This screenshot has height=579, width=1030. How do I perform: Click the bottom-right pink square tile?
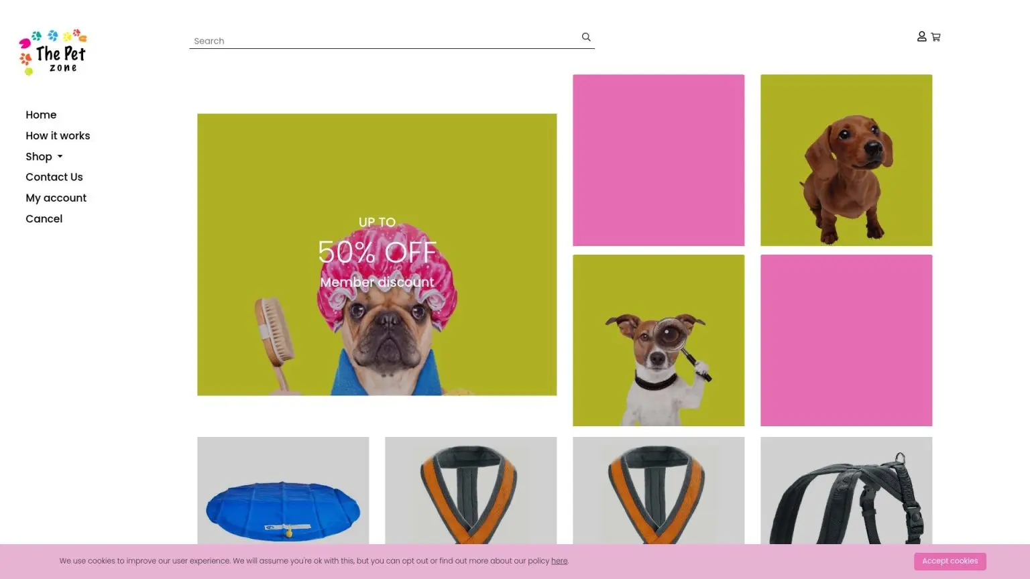click(x=846, y=340)
